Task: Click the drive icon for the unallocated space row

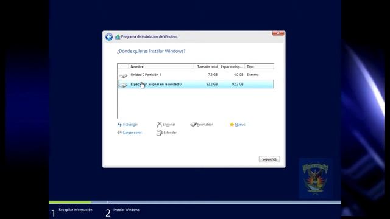Action: click(x=123, y=85)
